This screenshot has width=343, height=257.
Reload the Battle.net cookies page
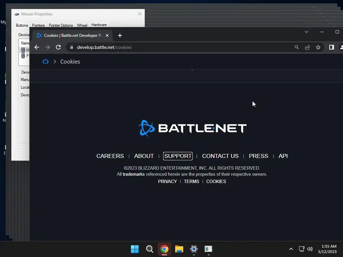(58, 47)
